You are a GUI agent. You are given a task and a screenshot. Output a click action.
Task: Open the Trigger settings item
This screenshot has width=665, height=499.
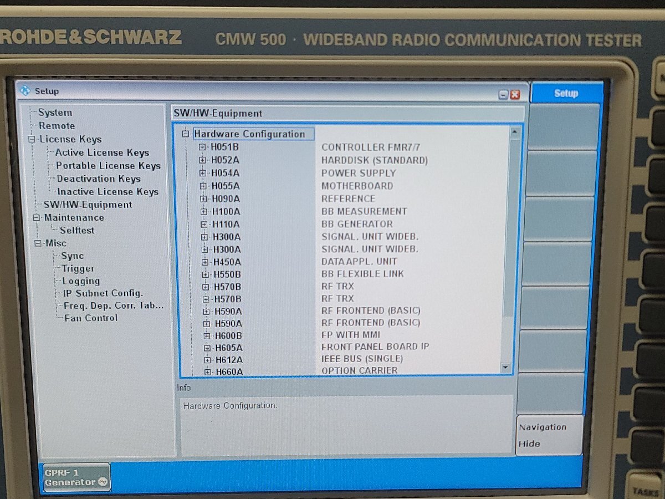78,268
